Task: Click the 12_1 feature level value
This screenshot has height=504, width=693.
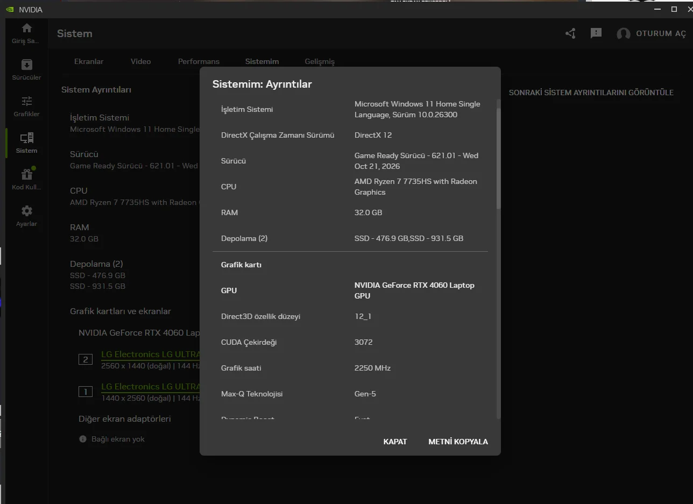Action: pyautogui.click(x=363, y=316)
